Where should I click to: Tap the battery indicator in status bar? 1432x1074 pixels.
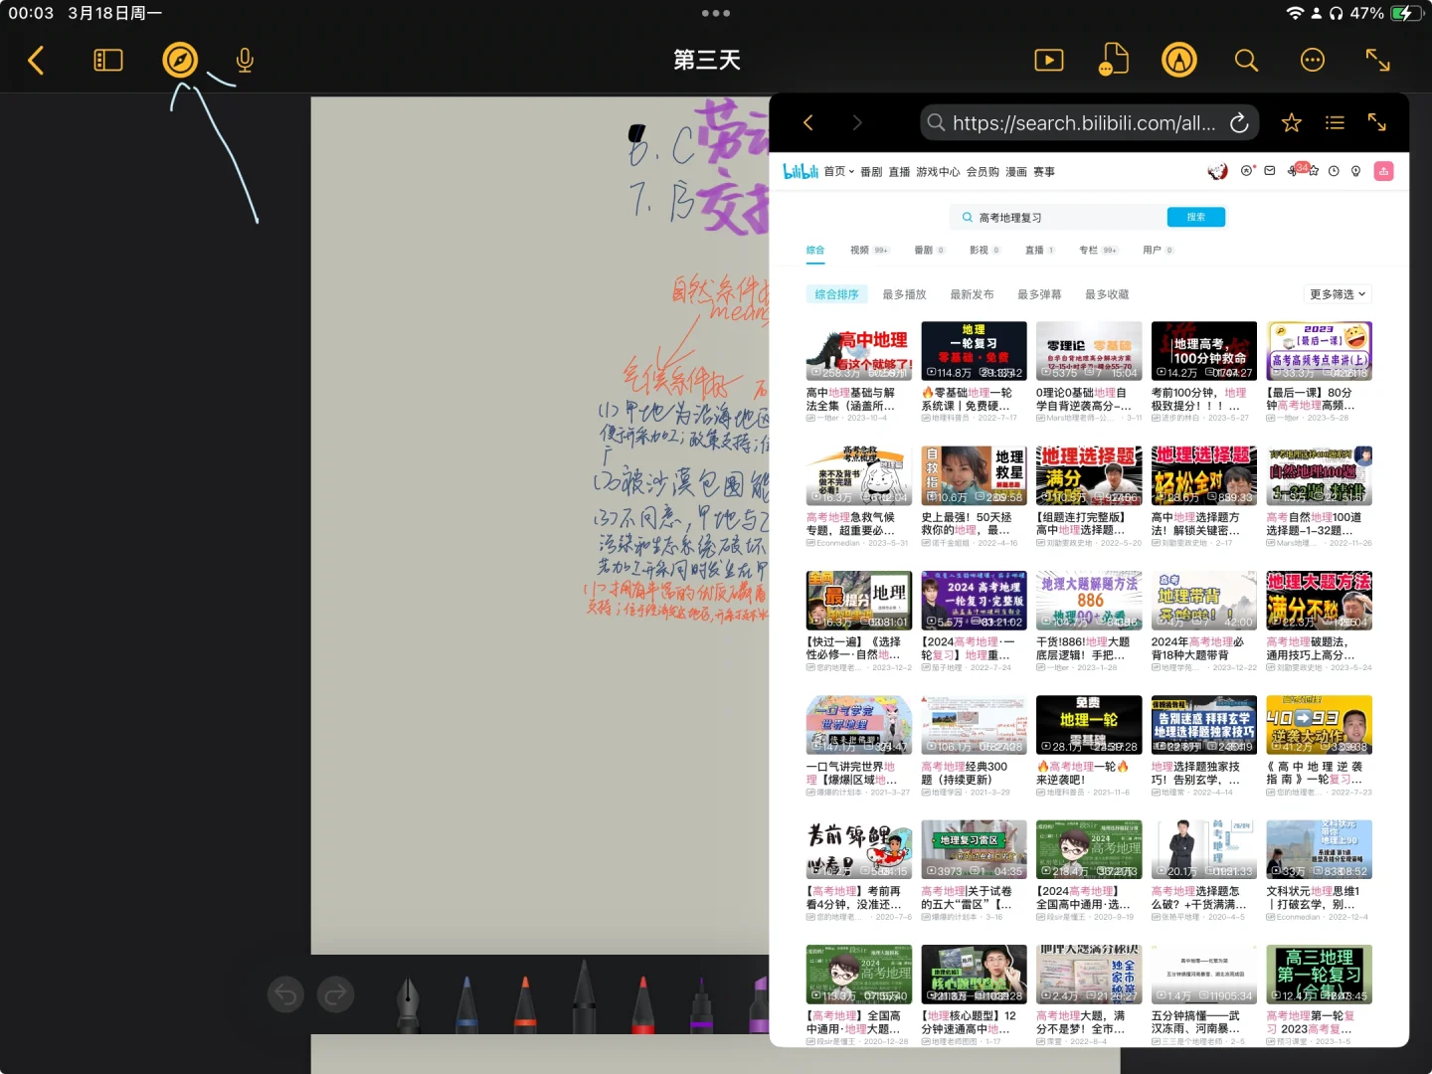pos(1406,13)
